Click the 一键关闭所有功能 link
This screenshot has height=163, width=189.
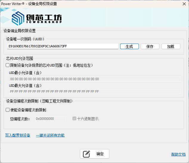tap(50, 135)
